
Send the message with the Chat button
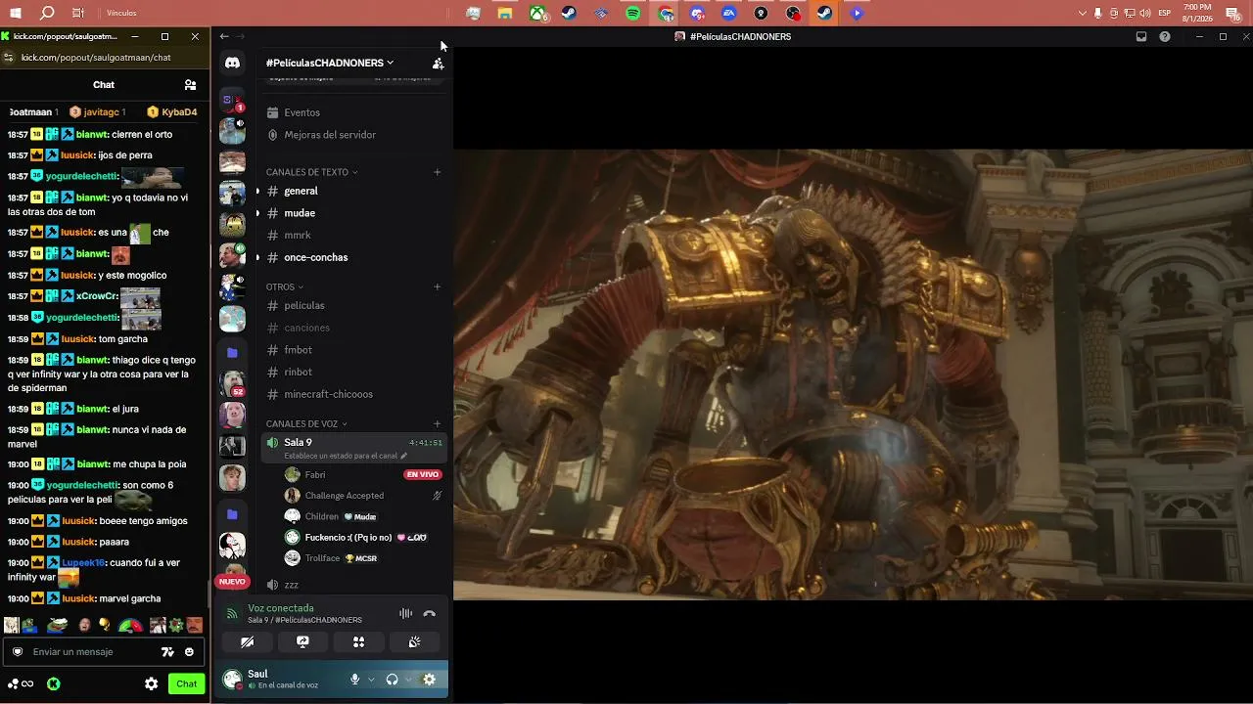(x=186, y=684)
